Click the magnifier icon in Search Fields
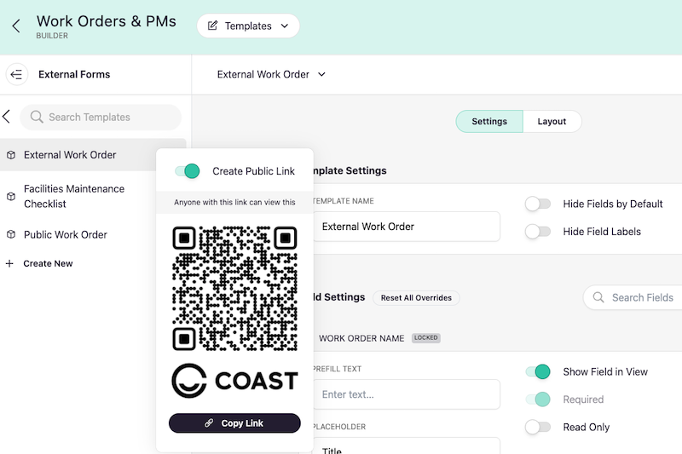Screen dimensions: 682x454 point(598,297)
